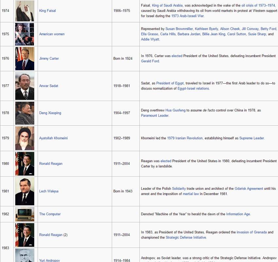Follow the Gerald Ford link
Viewport: 278px width, 262px height.
(150, 61)
